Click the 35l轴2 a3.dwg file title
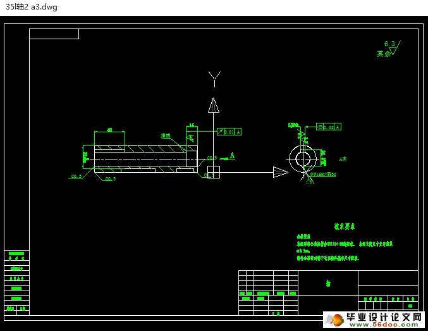 coord(32,7)
